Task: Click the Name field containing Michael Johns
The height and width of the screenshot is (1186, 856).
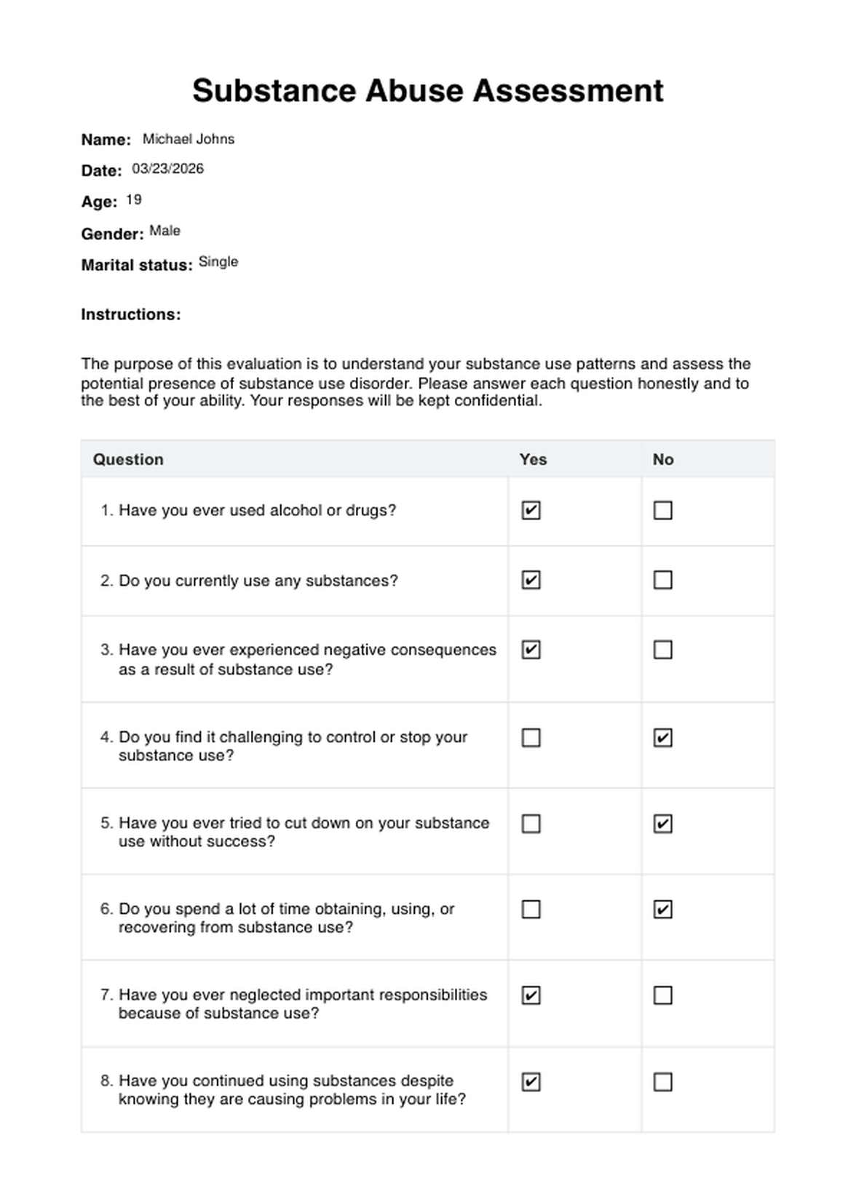Action: pos(189,139)
